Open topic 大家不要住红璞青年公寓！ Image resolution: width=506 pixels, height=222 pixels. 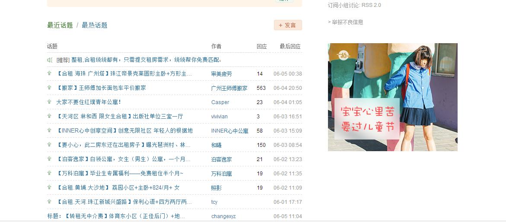[x=89, y=102]
